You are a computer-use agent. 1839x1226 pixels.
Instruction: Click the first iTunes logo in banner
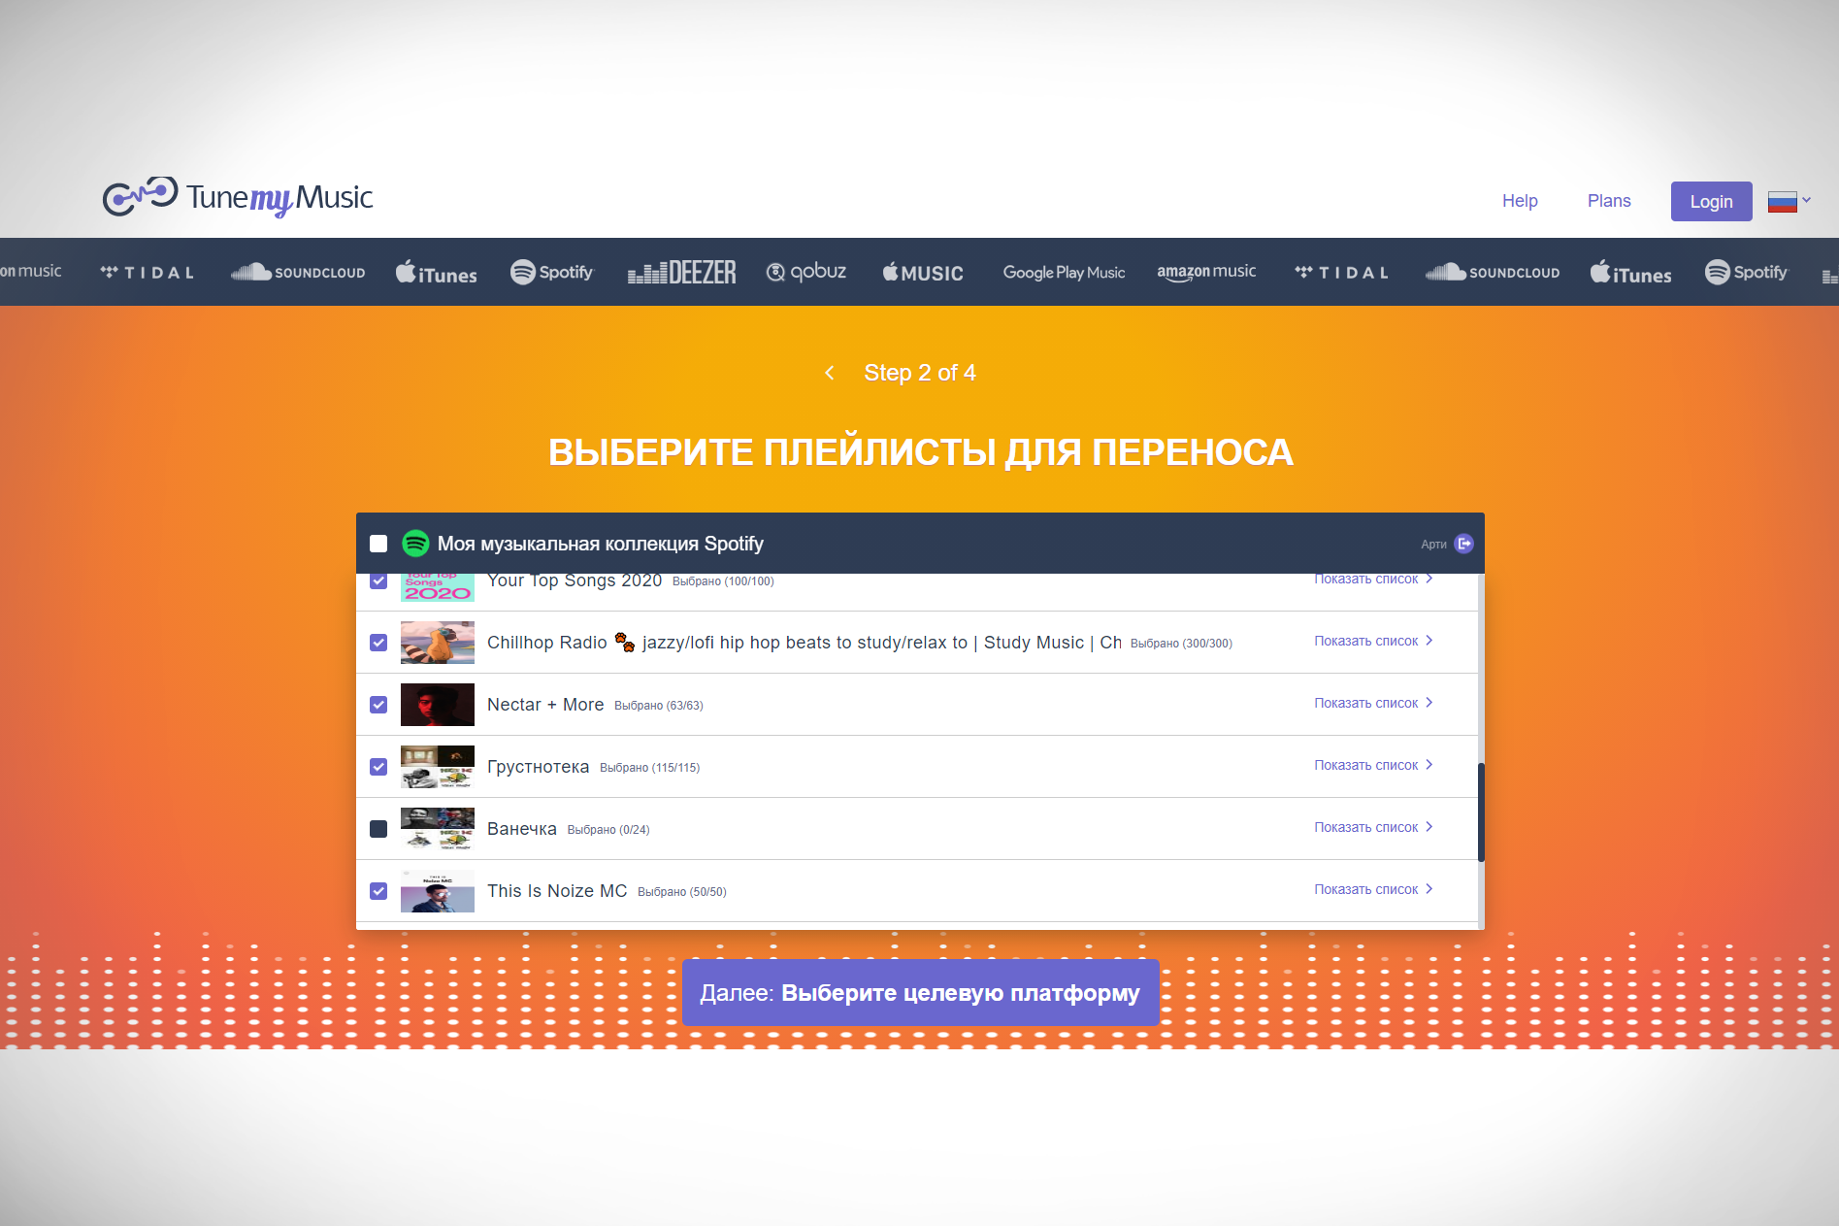click(x=436, y=273)
